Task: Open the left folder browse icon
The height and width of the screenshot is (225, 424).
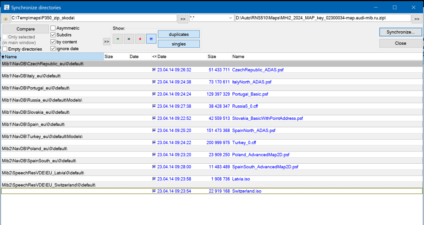Action: point(6,18)
